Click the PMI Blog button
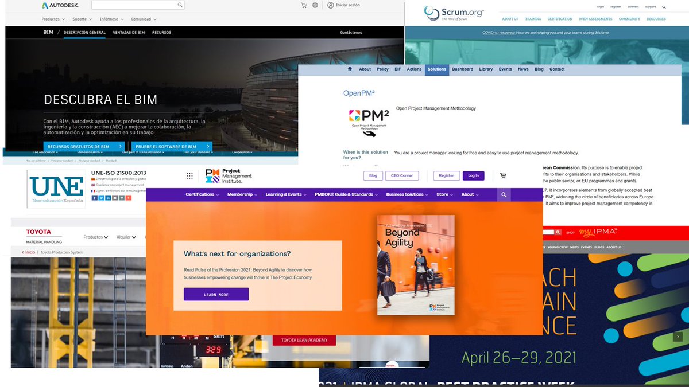689x387 pixels. click(x=373, y=176)
